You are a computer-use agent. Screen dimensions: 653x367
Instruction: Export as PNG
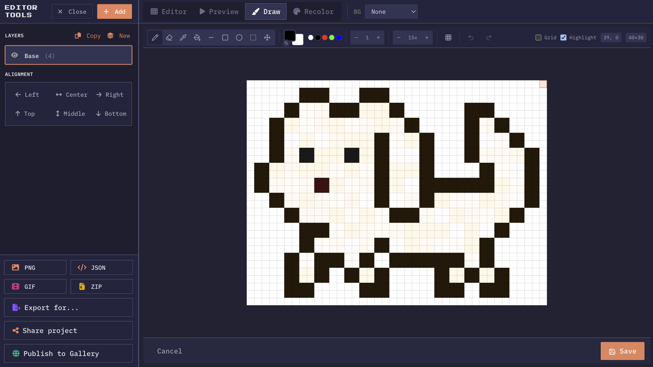35,267
